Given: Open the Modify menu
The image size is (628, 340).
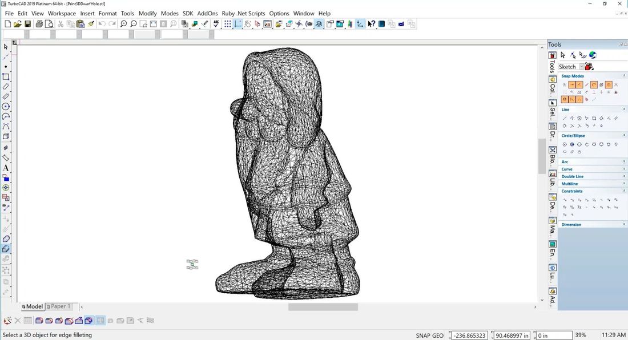Looking at the screenshot, I should coord(147,13).
